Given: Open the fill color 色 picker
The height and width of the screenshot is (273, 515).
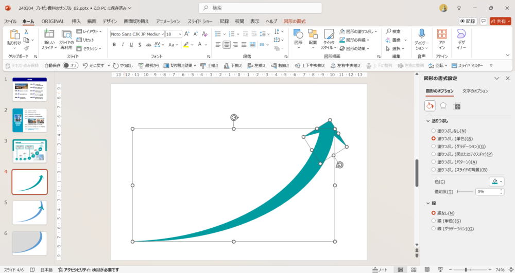Looking at the screenshot, I should pyautogui.click(x=496, y=181).
